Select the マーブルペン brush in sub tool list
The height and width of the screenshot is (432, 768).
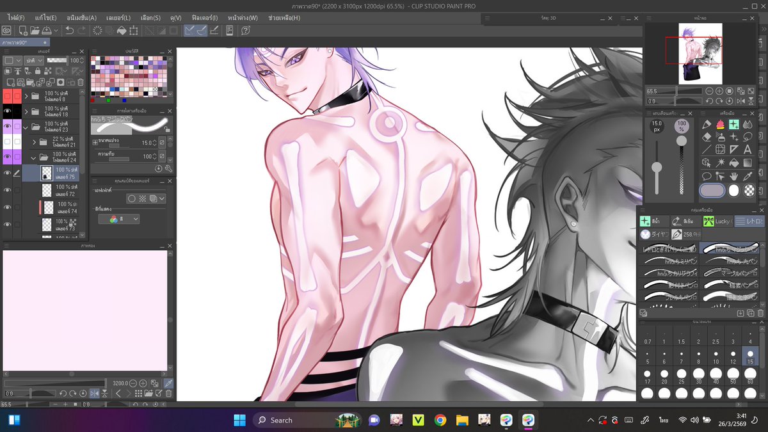tap(730, 272)
